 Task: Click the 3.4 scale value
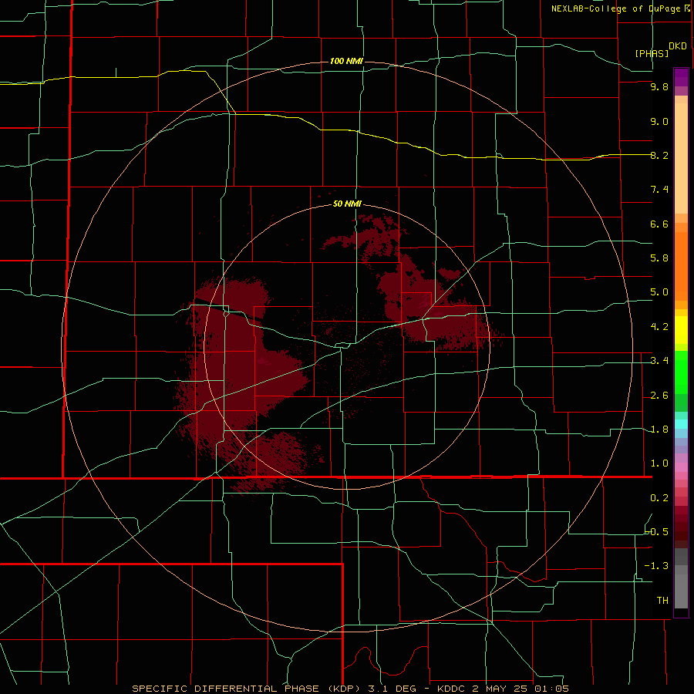[x=659, y=361]
